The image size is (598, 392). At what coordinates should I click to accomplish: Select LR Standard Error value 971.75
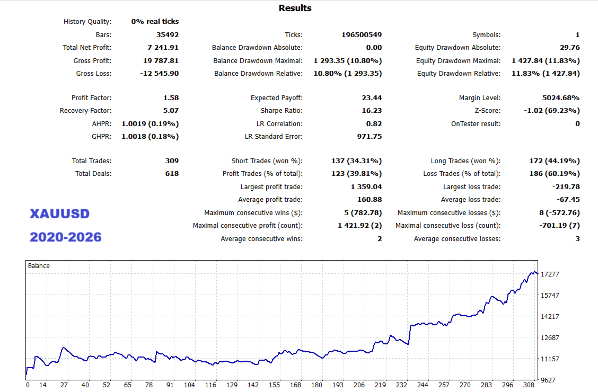tap(370, 136)
